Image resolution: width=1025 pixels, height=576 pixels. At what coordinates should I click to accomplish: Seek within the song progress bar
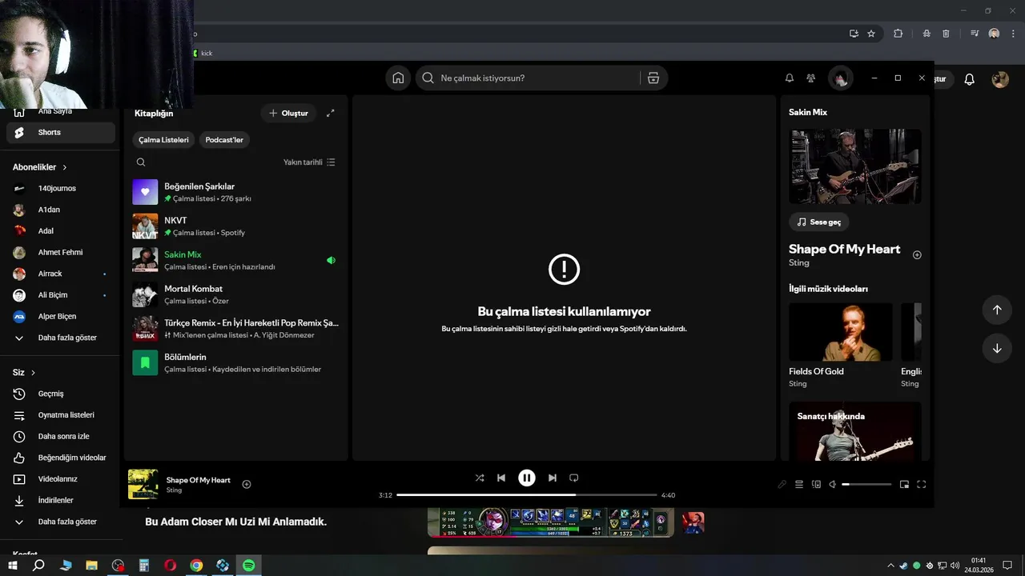tap(526, 495)
